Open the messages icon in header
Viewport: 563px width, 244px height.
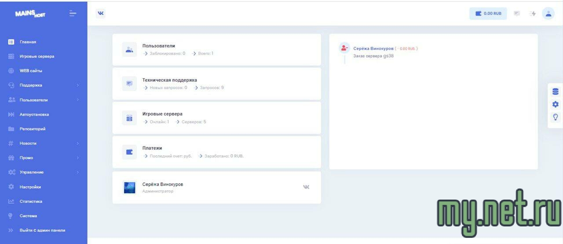517,14
